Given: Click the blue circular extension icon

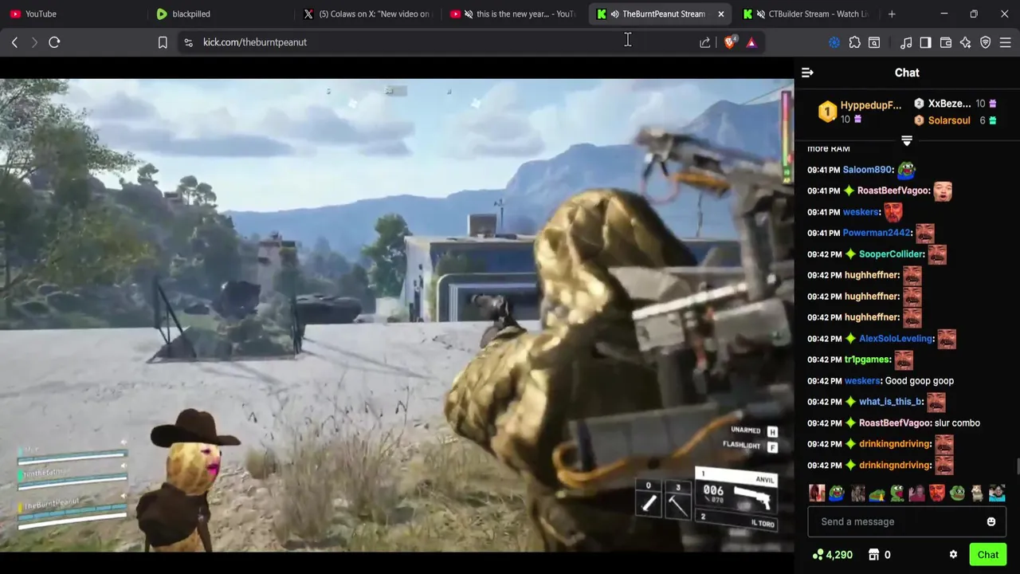Looking at the screenshot, I should [834, 42].
